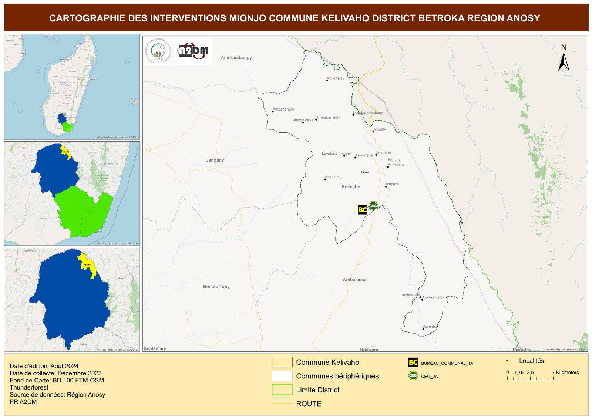Click the Andriandampy commune label
Image resolution: width=592 pixels, height=418 pixels.
pos(236,58)
